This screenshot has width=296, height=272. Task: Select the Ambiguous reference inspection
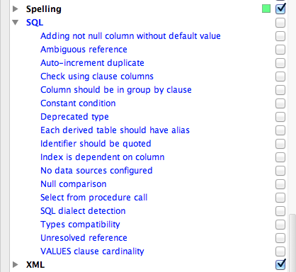(x=84, y=50)
